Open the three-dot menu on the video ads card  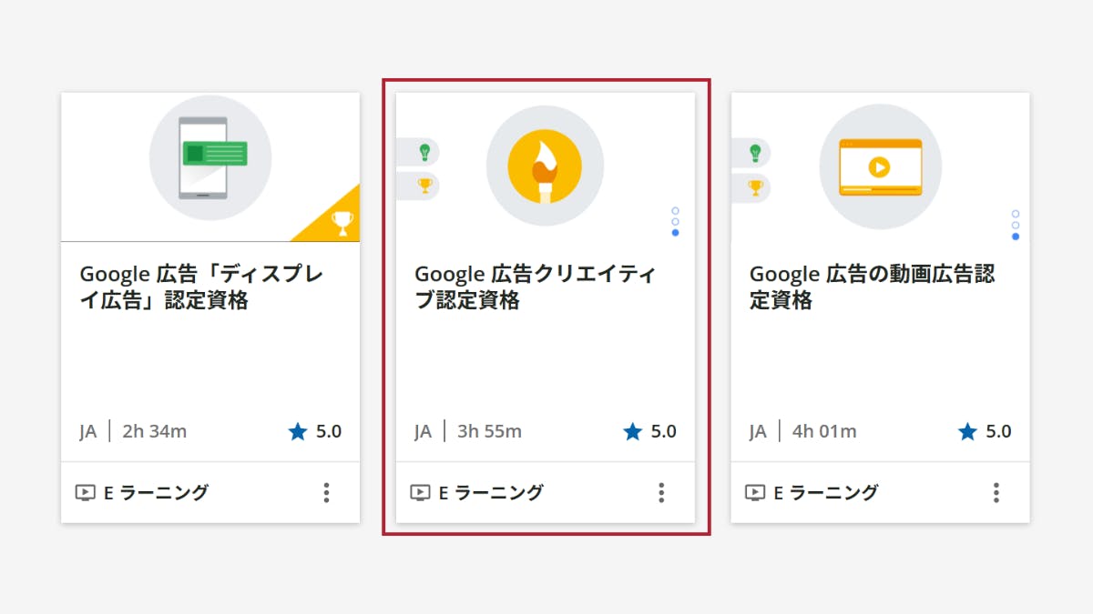pos(996,493)
